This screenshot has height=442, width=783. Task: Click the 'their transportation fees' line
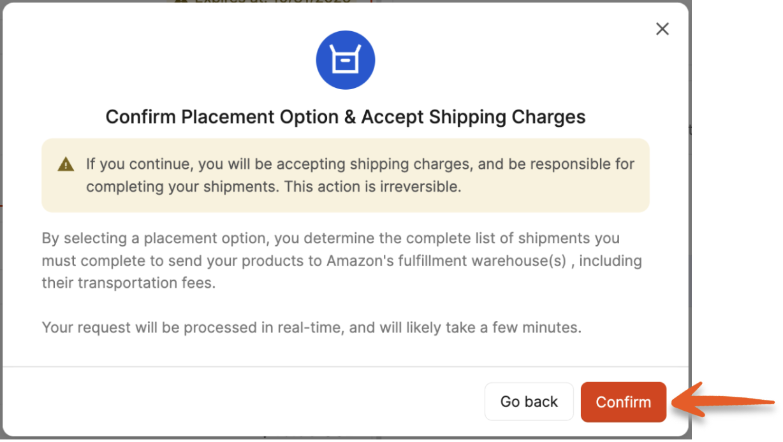pyautogui.click(x=128, y=283)
